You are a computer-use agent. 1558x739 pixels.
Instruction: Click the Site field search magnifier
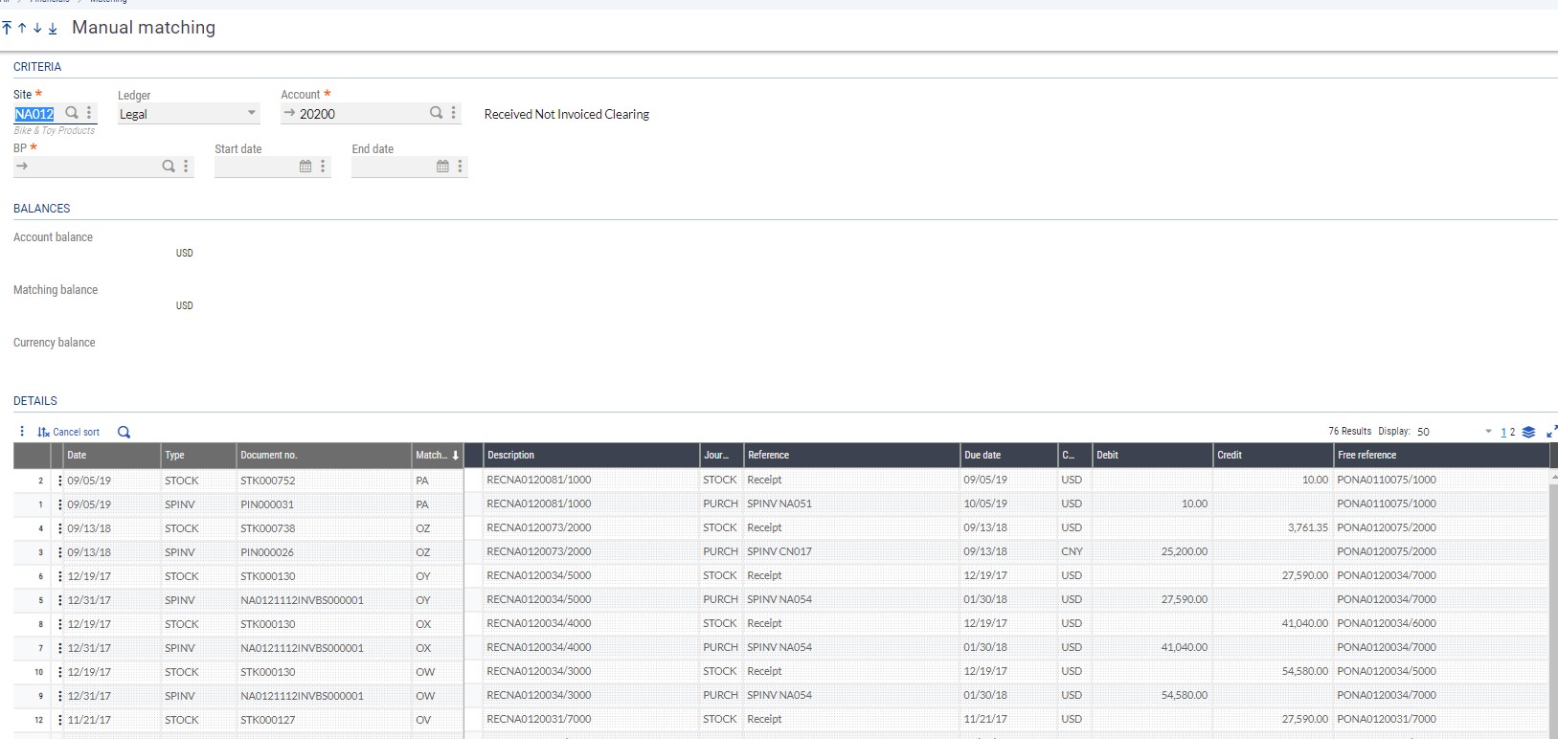72,113
